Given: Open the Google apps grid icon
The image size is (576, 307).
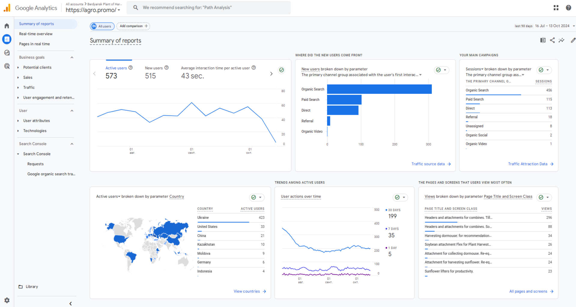Looking at the screenshot, I should pos(556,8).
